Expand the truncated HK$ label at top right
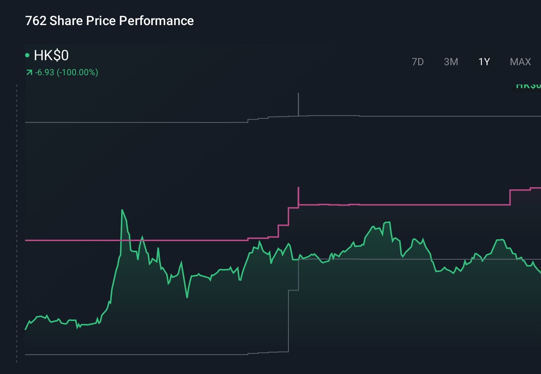Image resolution: width=541 pixels, height=374 pixels. point(528,86)
